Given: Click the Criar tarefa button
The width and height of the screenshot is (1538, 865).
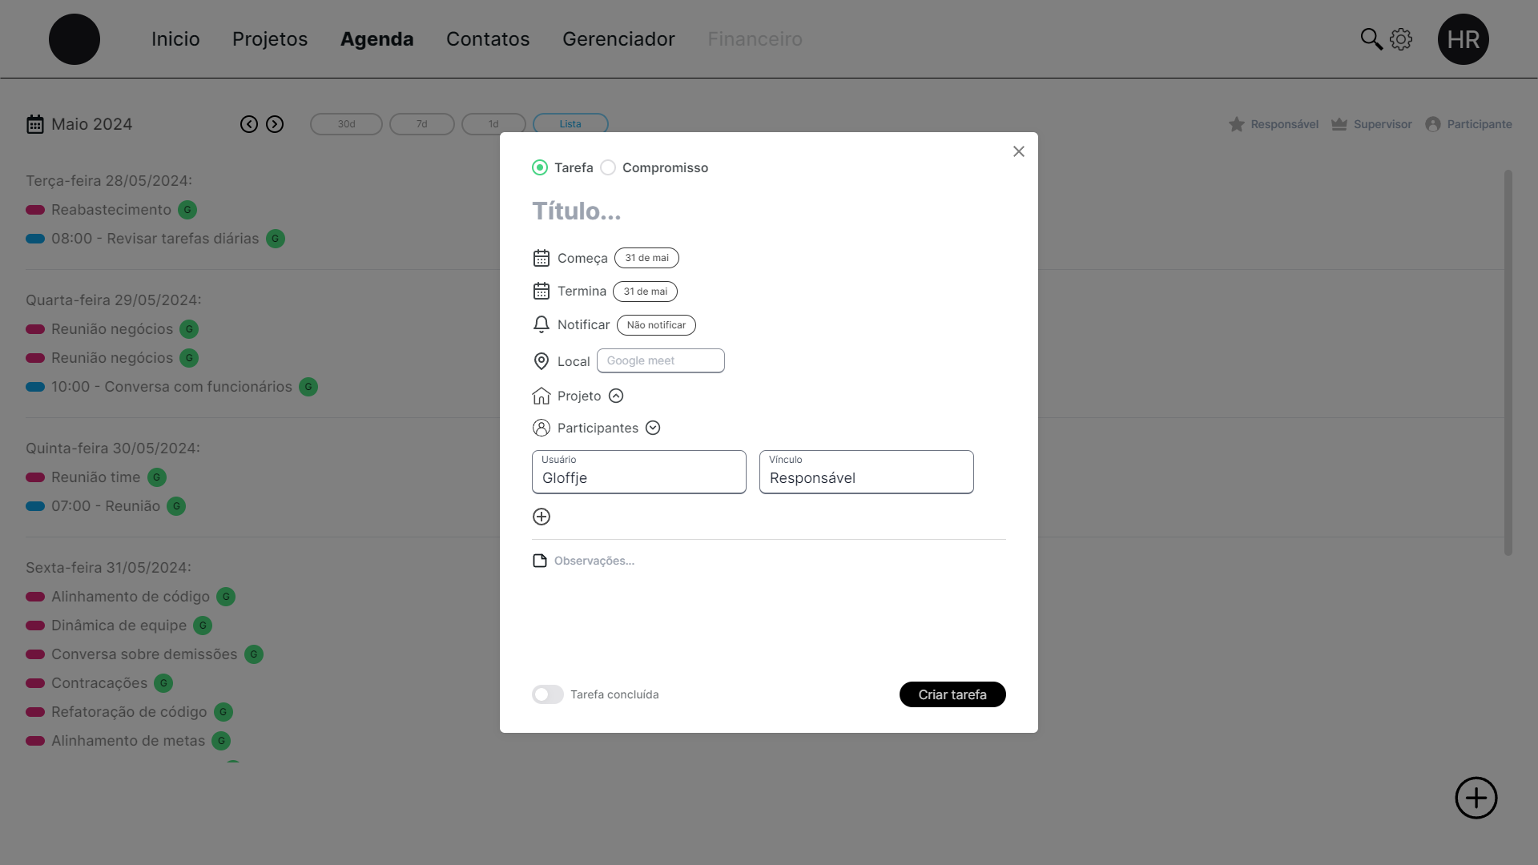Looking at the screenshot, I should (952, 694).
